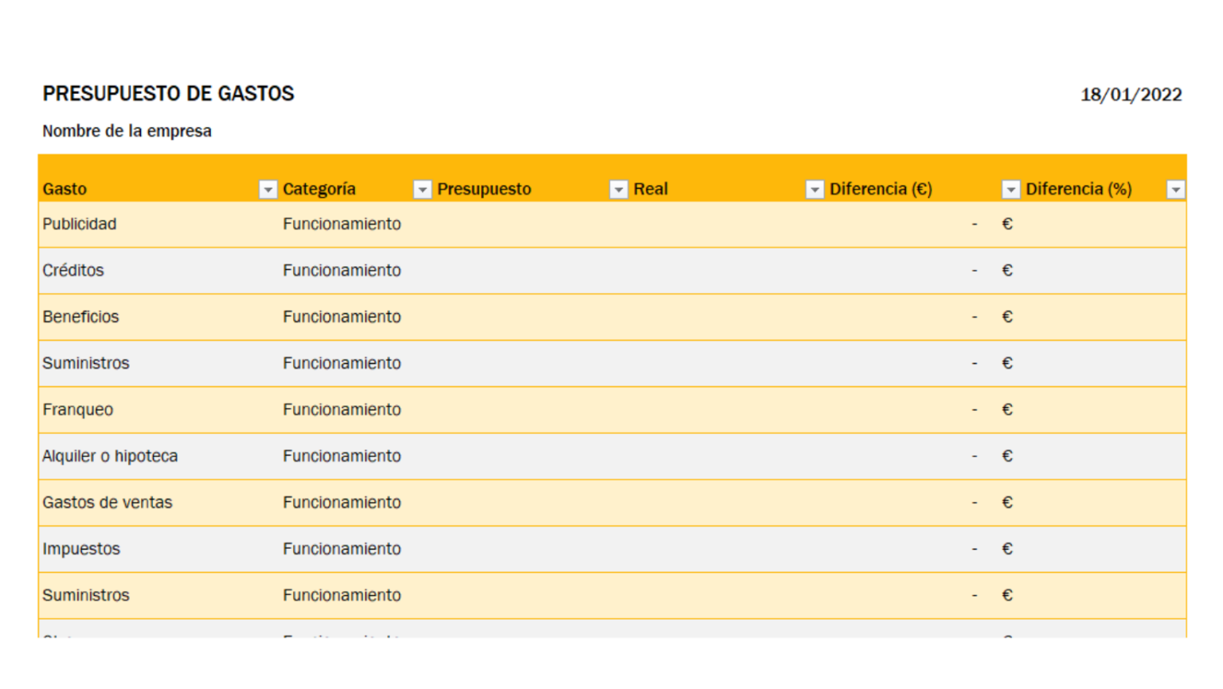
Task: Open the Gasto column filter dropdown
Action: pos(268,190)
